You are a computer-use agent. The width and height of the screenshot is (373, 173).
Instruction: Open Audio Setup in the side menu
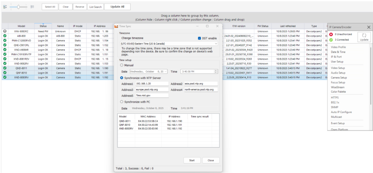click(x=338, y=73)
